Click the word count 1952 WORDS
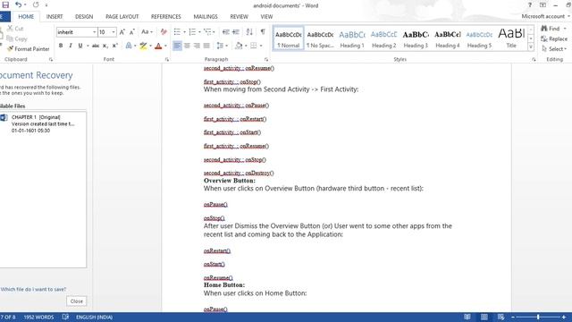The width and height of the screenshot is (572, 322). tap(38, 317)
